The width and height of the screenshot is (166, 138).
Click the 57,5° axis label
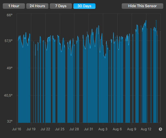coord(9,41)
